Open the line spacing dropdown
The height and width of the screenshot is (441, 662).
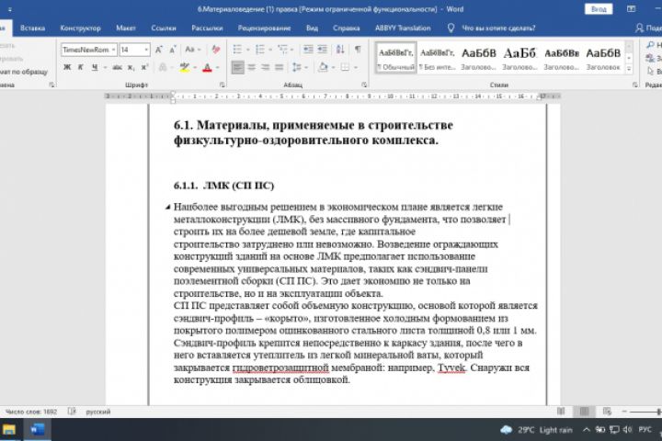click(x=300, y=67)
